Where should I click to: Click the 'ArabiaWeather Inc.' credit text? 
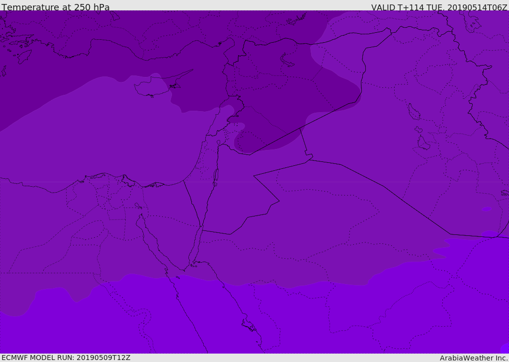click(x=473, y=358)
